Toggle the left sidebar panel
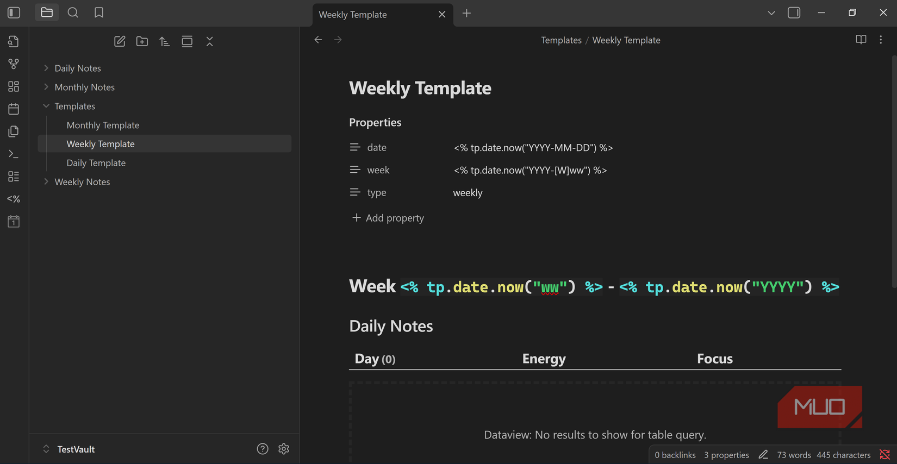The height and width of the screenshot is (464, 897). 14,12
